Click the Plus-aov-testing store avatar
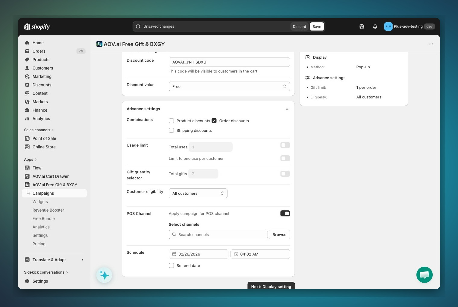This screenshot has width=458, height=307. click(388, 26)
